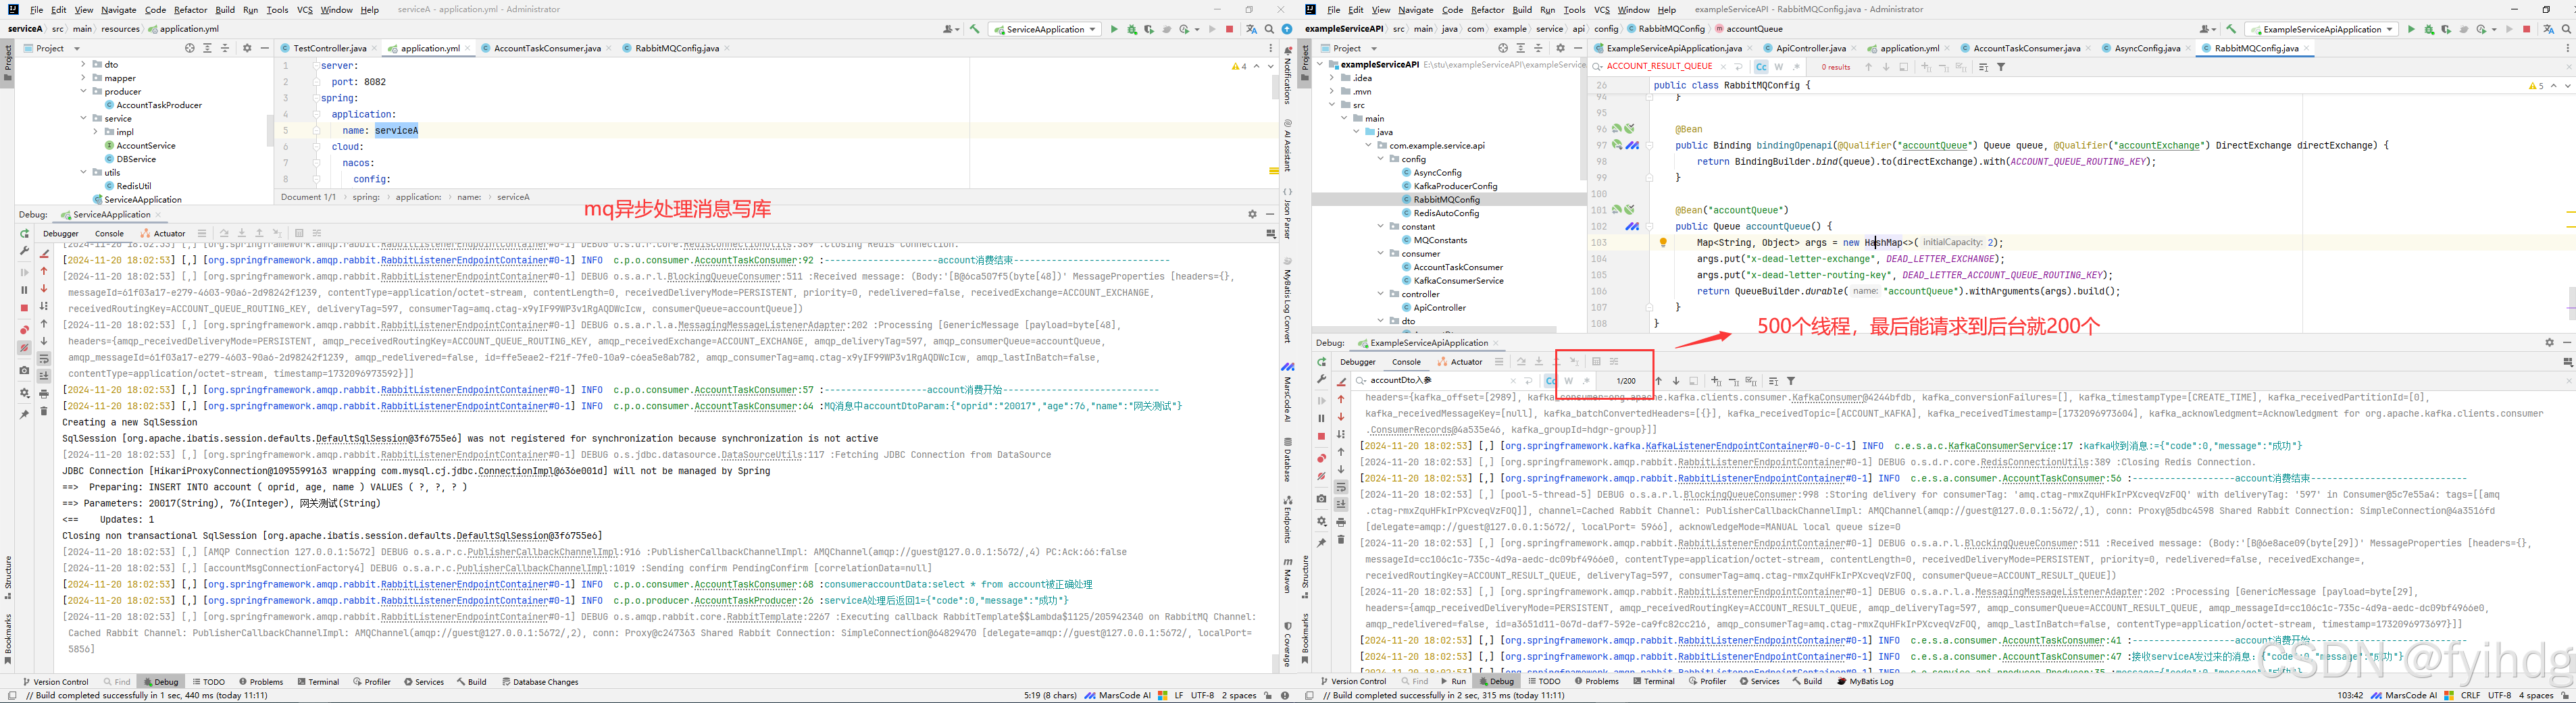This screenshot has height=703, width=2576.
Task: Open serviceA Project panel options gear
Action: tap(247, 48)
